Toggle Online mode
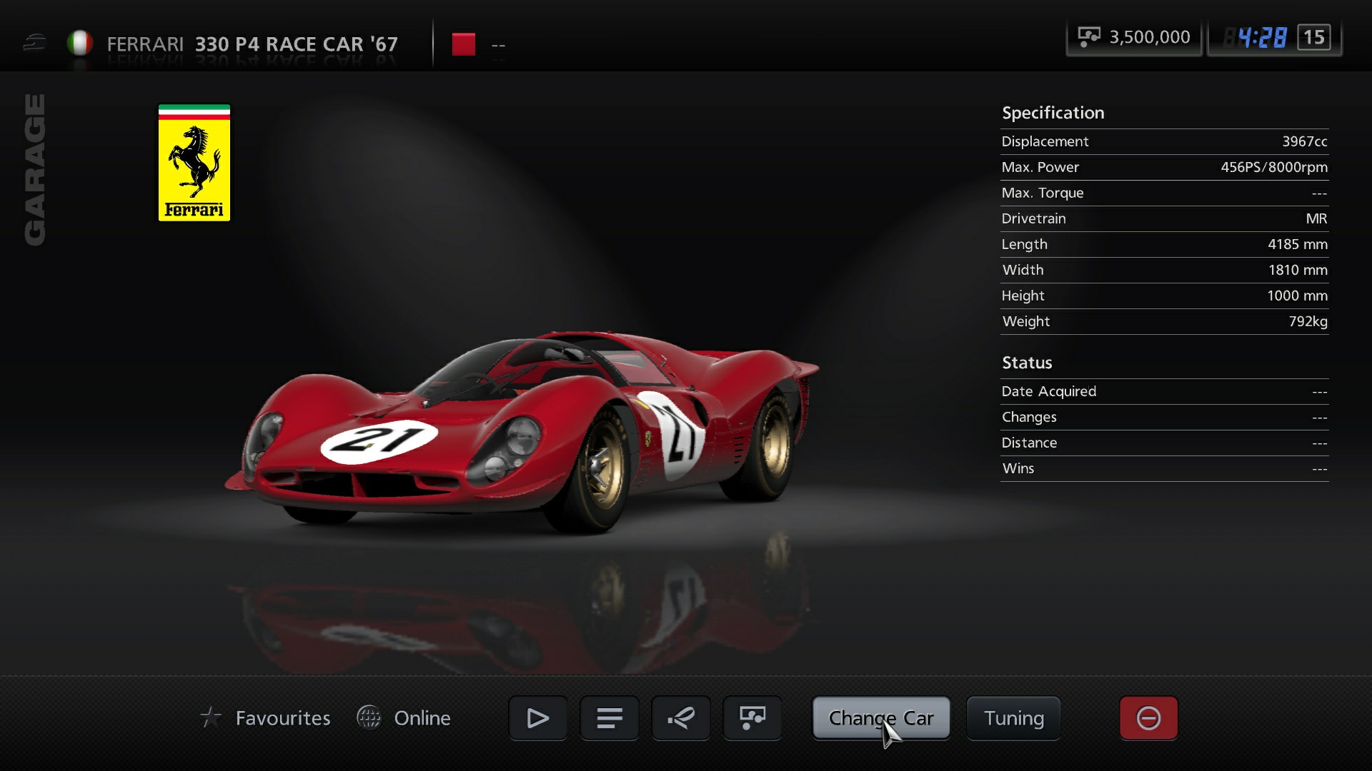This screenshot has width=1372, height=771. (422, 717)
